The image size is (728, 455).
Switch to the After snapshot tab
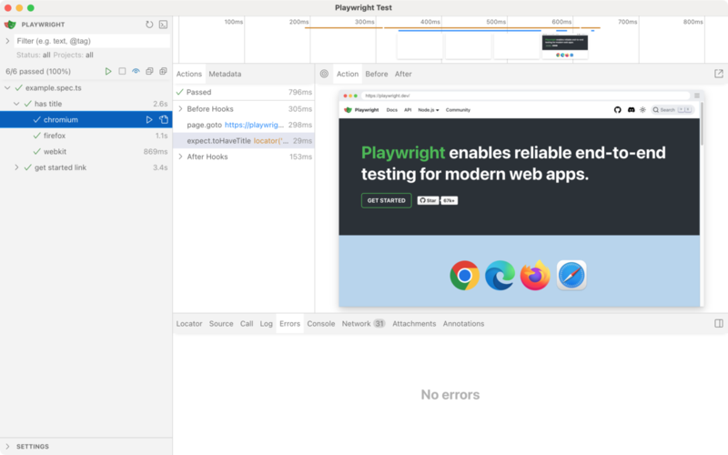pos(403,74)
